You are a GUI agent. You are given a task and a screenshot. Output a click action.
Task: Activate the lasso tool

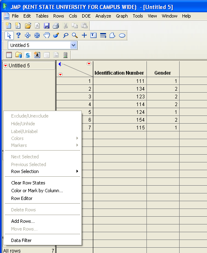65,36
